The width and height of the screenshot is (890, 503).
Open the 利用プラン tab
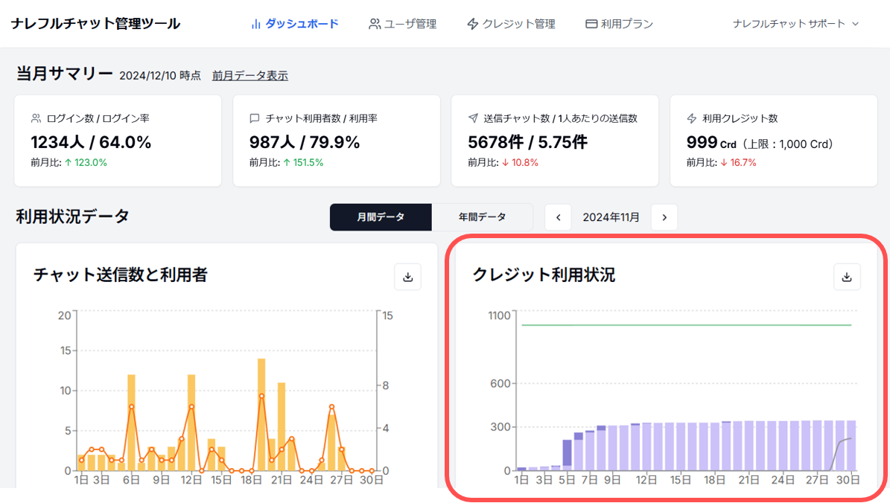point(627,24)
